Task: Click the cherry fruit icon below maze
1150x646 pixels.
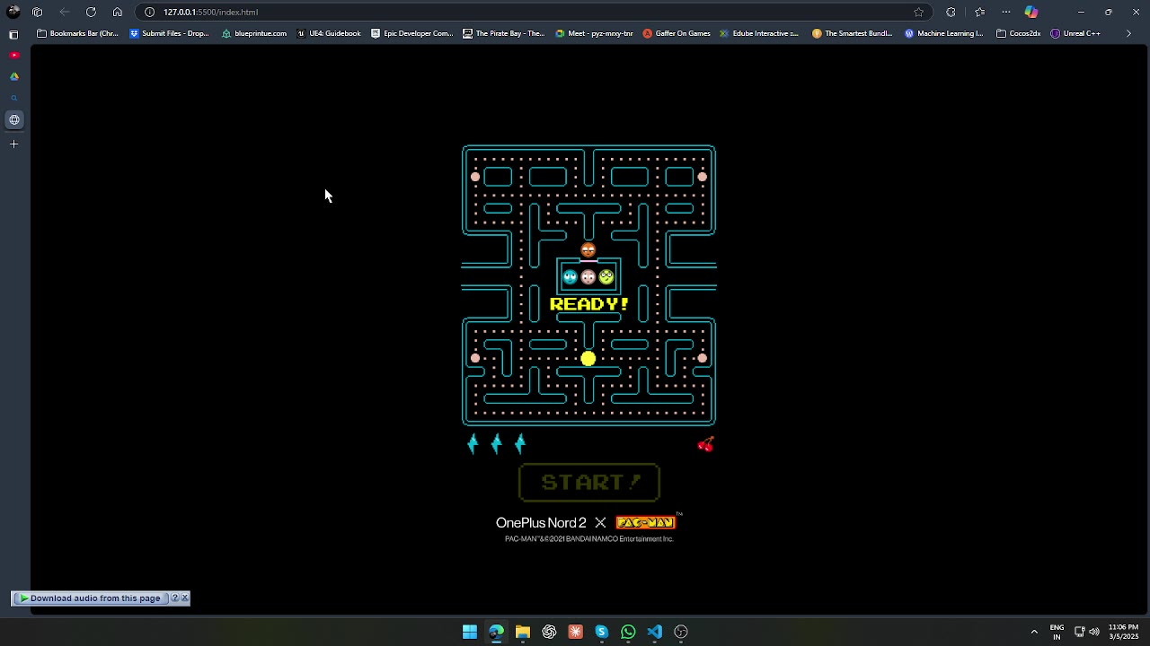Action: (706, 444)
